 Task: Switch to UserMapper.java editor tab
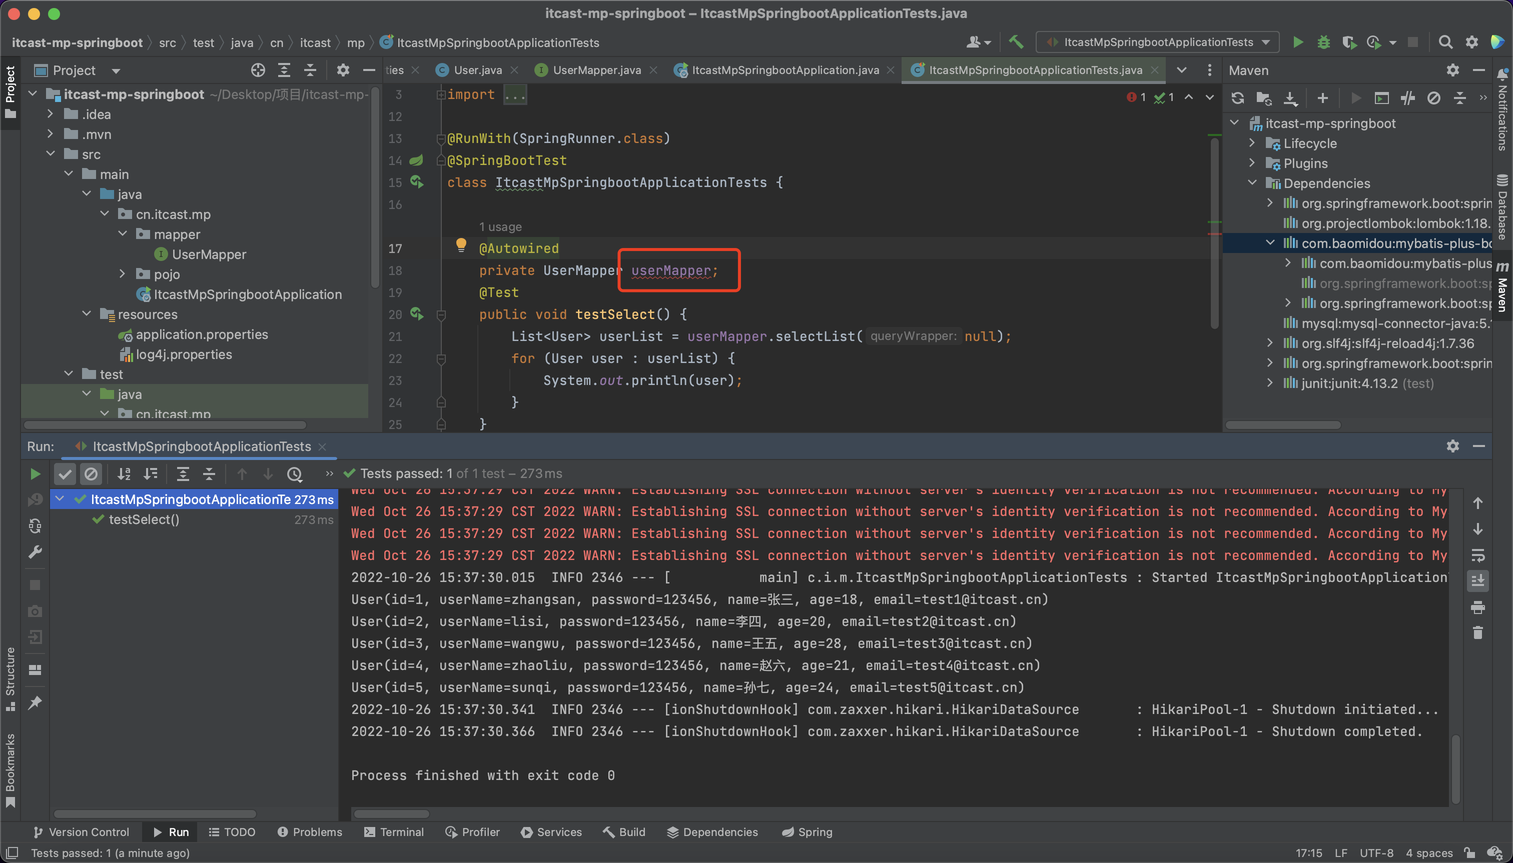tap(596, 70)
